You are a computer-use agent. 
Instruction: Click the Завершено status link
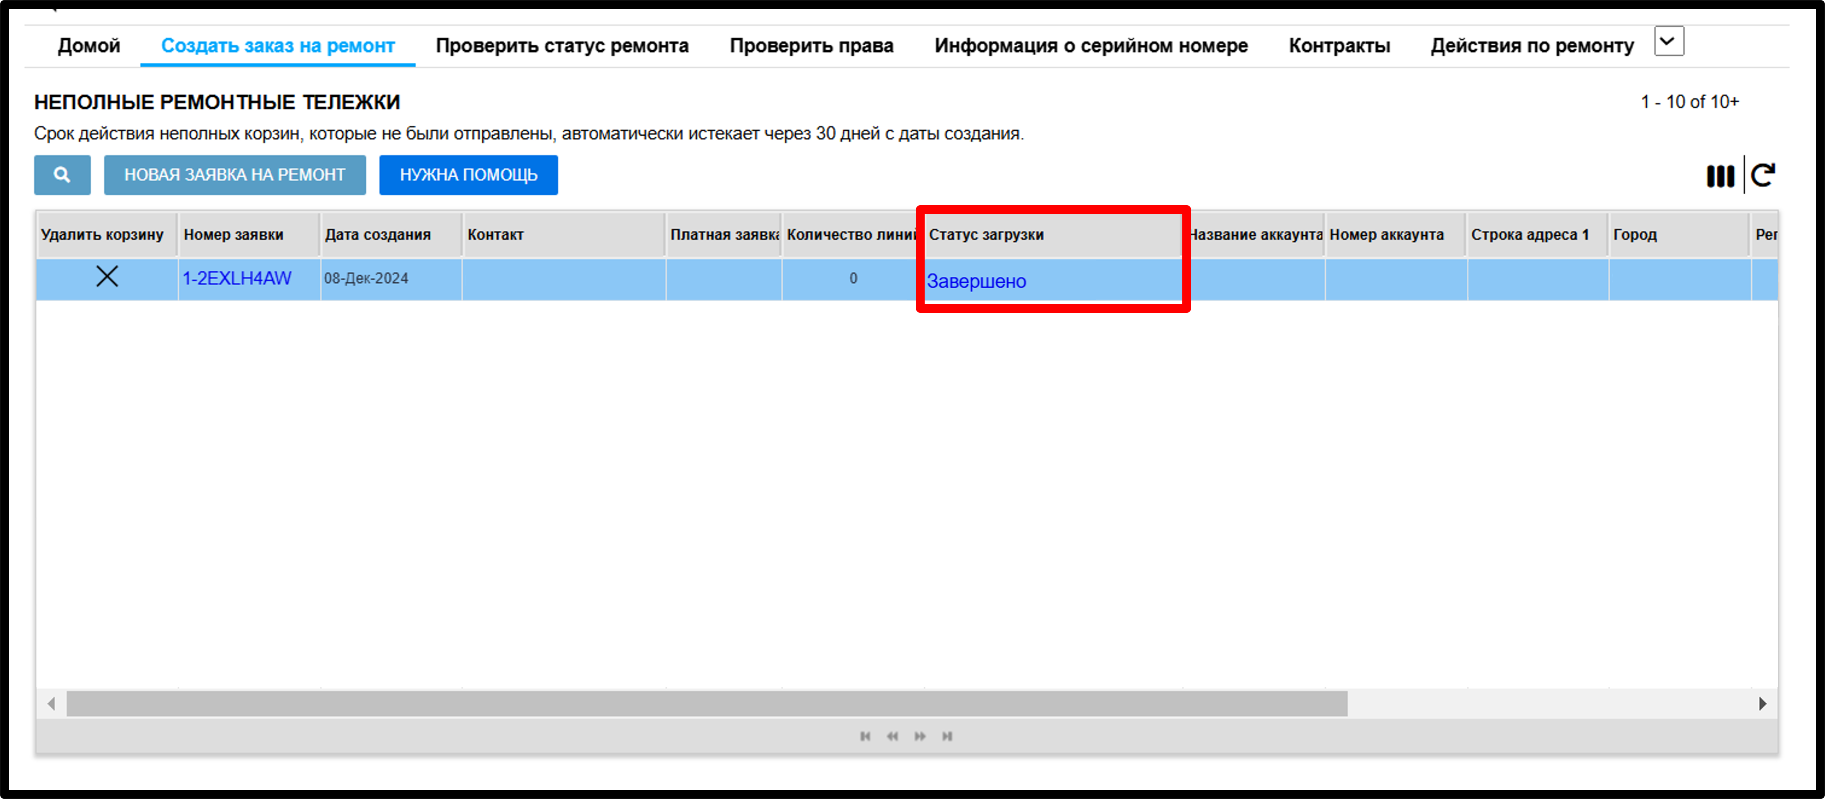tap(976, 281)
